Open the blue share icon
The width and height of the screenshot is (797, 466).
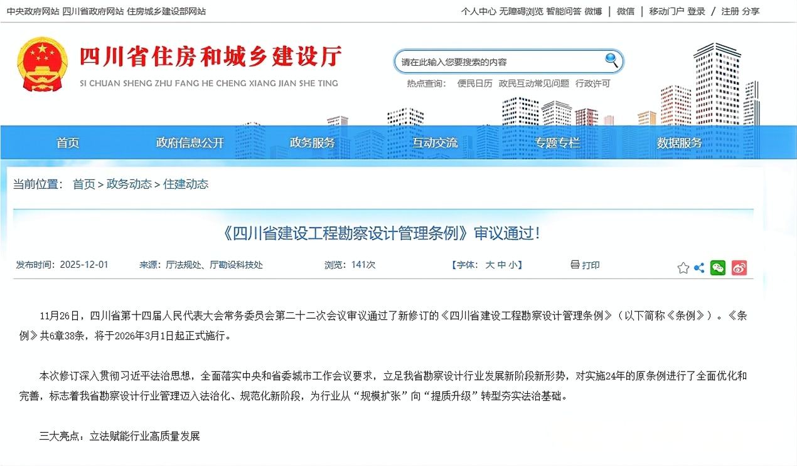(x=699, y=268)
